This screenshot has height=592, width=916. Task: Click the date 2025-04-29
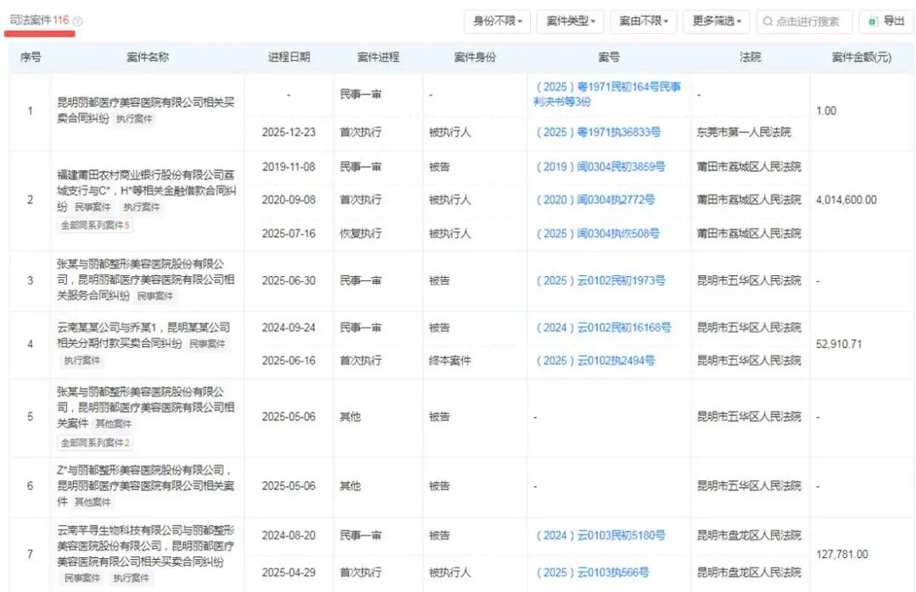coord(288,573)
